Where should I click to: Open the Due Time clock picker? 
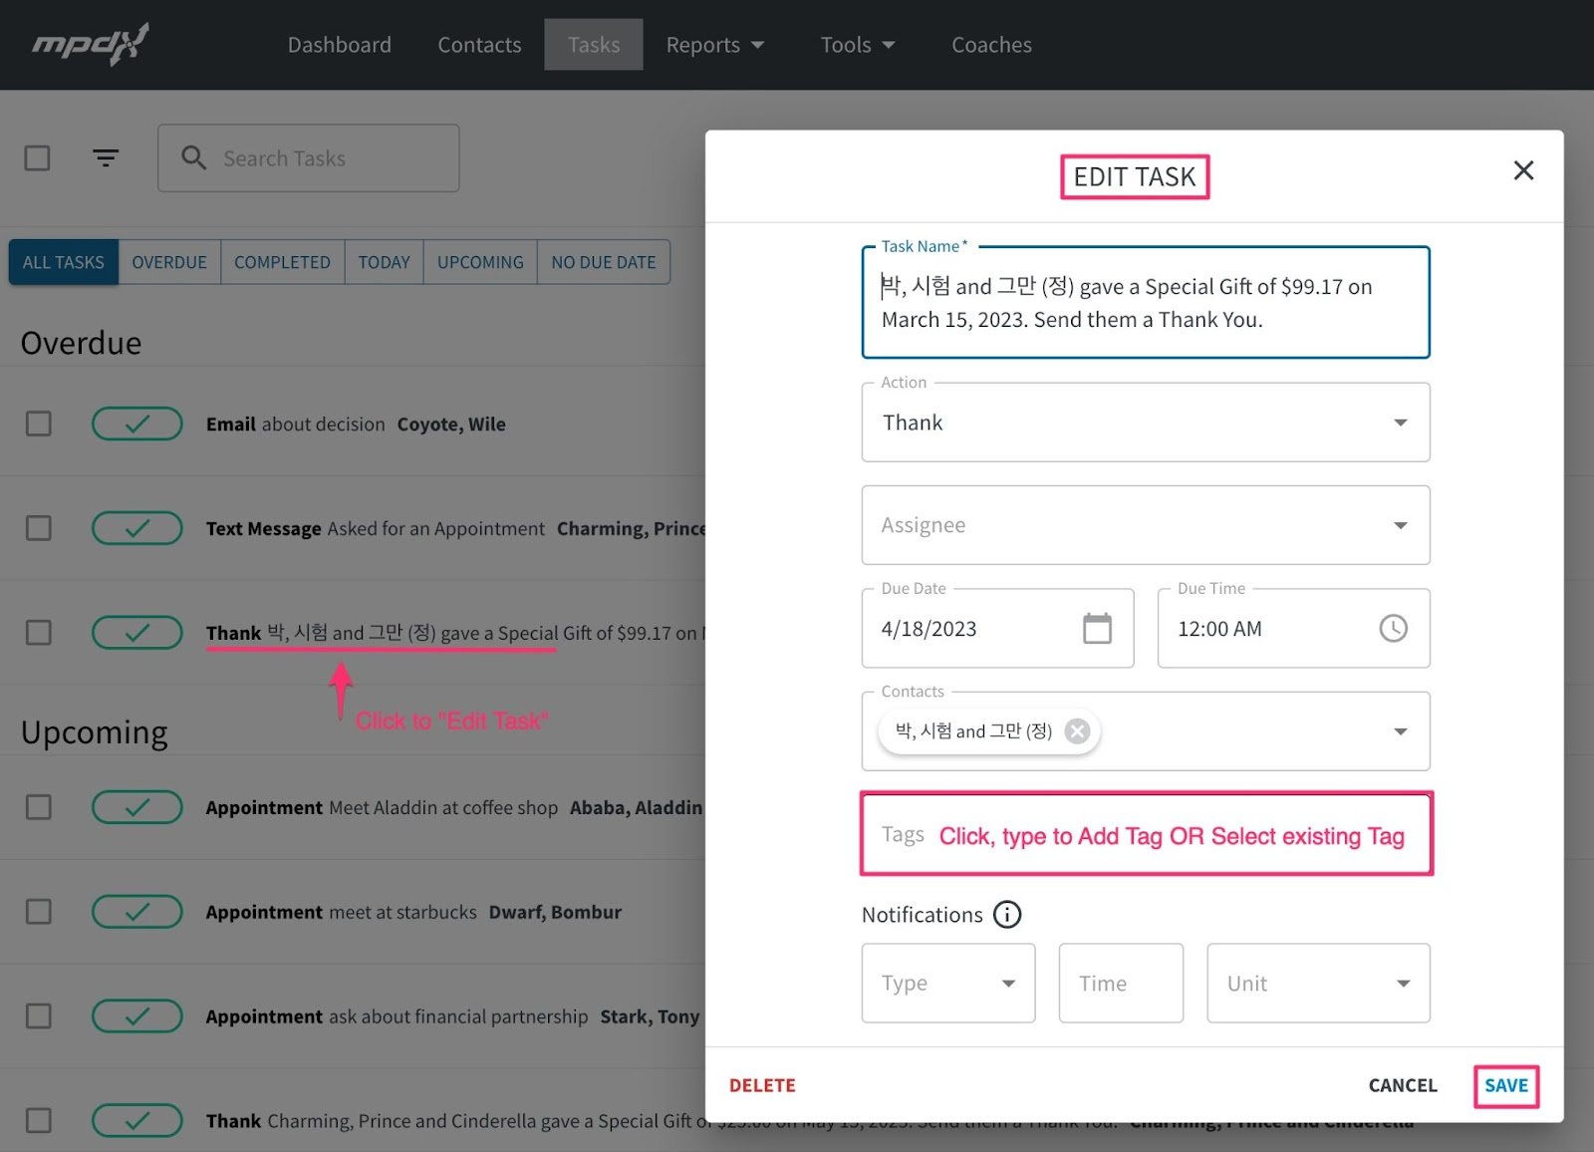[1393, 628]
